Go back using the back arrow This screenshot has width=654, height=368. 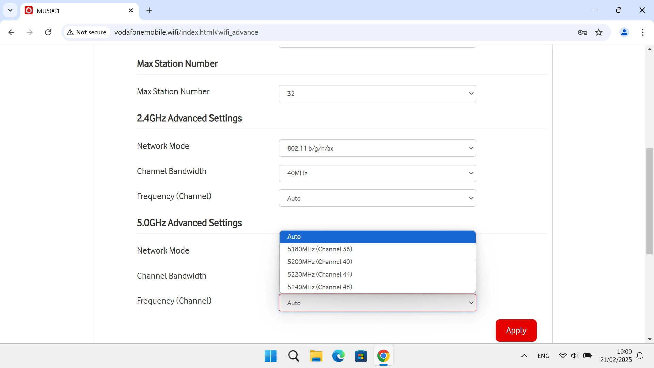click(x=11, y=32)
